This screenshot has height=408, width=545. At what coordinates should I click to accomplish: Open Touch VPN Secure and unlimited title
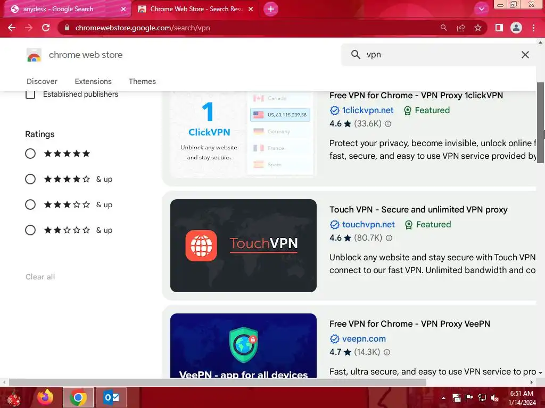[x=418, y=209]
